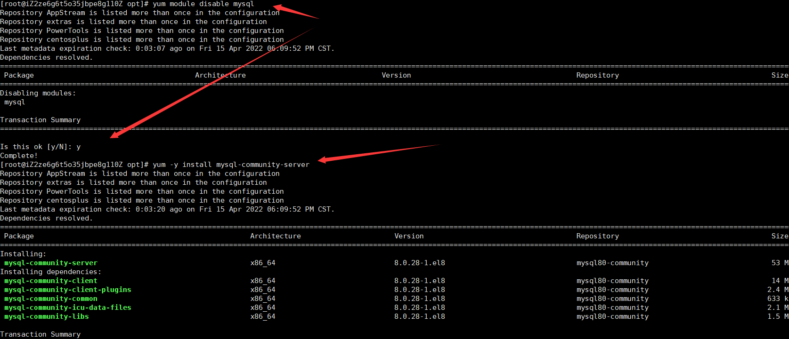This screenshot has height=339, width=789.
Task: Click the green 'mysql-community-server' package name
Action: (x=51, y=263)
